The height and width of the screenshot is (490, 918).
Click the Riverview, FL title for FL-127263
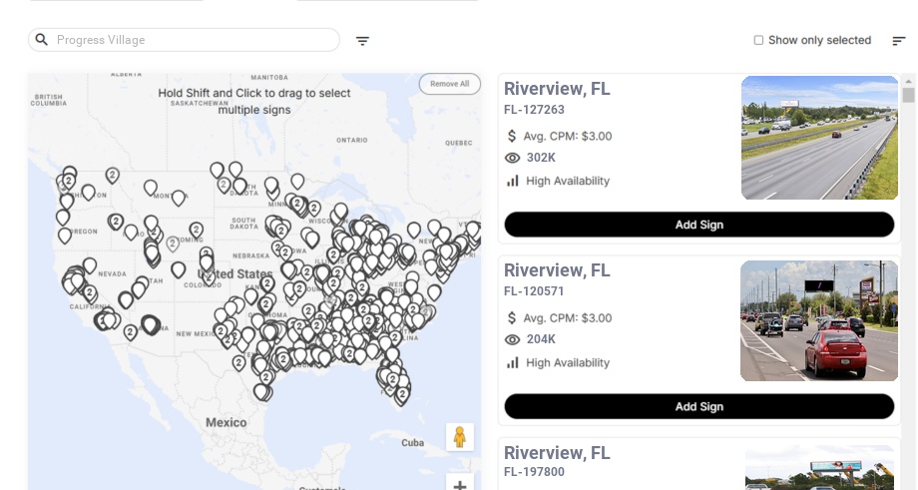tap(557, 89)
